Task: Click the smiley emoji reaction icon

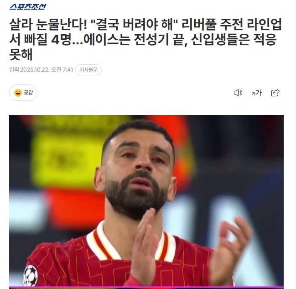Action: click(18, 93)
